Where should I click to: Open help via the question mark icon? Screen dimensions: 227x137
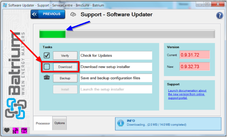click(220, 15)
